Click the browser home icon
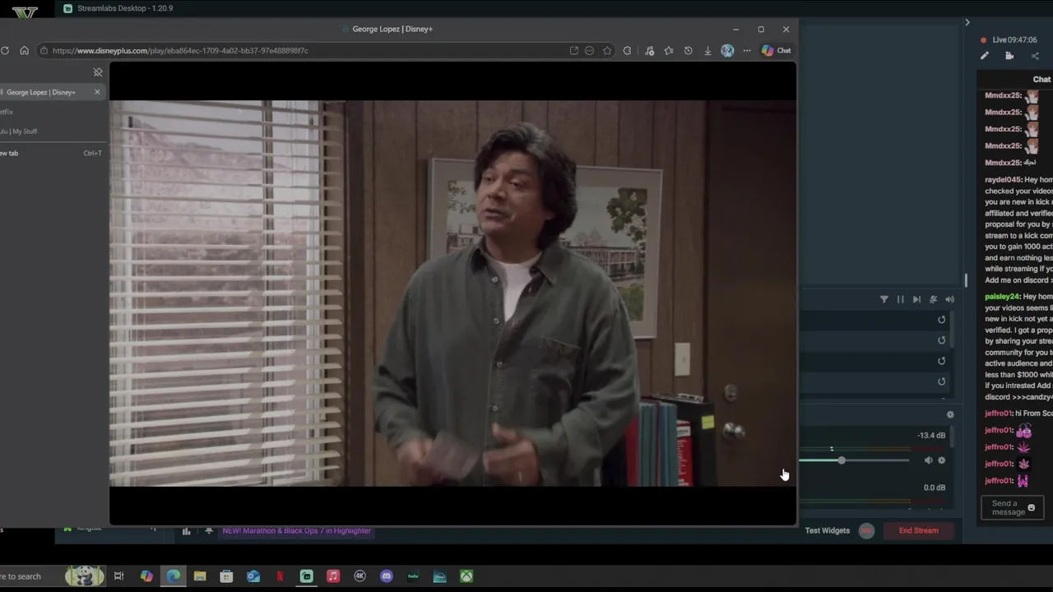This screenshot has height=592, width=1053. click(x=24, y=51)
